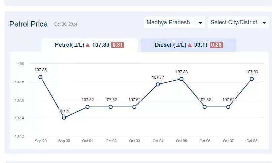Click the Oct 03 data point marker
Viewport: 272px width, 163px height.
134,107
